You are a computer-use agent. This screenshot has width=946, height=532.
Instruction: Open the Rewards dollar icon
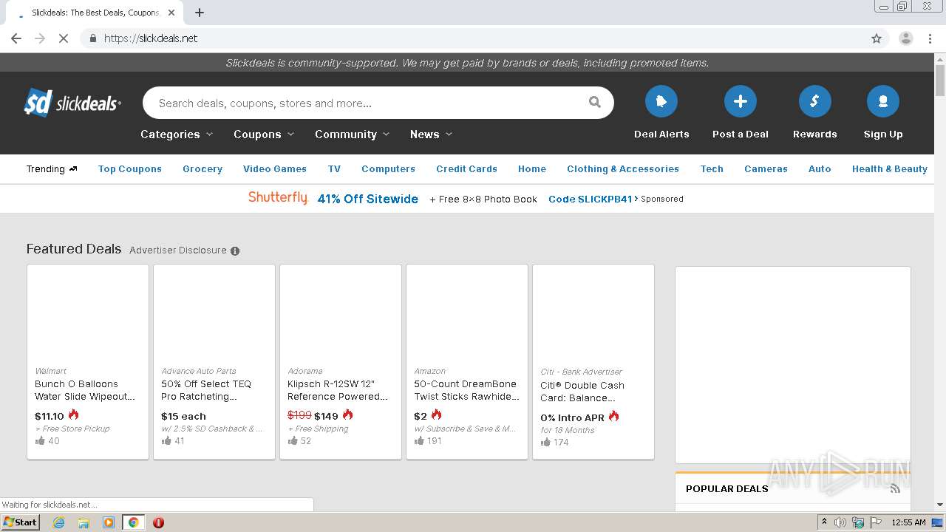point(815,101)
